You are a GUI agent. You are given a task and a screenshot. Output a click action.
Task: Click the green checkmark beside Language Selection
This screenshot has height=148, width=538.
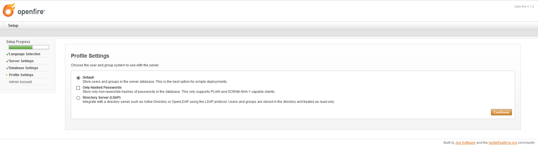point(8,54)
